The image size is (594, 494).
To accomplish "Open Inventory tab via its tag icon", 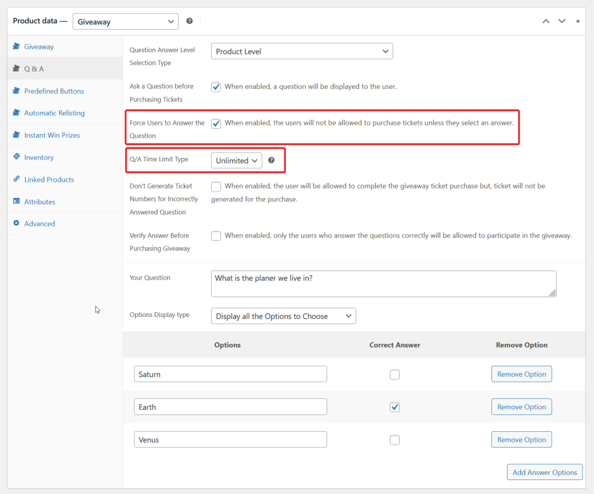I will tap(16, 157).
